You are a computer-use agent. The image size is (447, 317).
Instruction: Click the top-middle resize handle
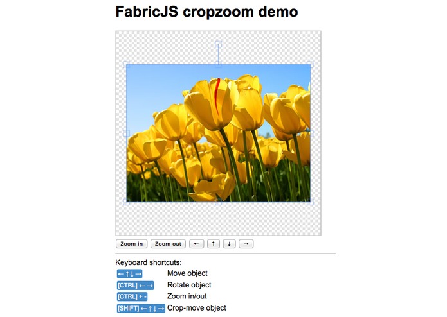(x=219, y=65)
